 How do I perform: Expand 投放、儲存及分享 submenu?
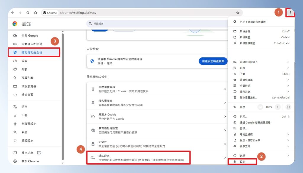(262, 140)
